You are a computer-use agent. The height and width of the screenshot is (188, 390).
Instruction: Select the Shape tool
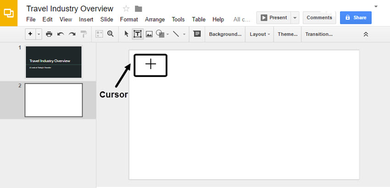click(x=160, y=34)
